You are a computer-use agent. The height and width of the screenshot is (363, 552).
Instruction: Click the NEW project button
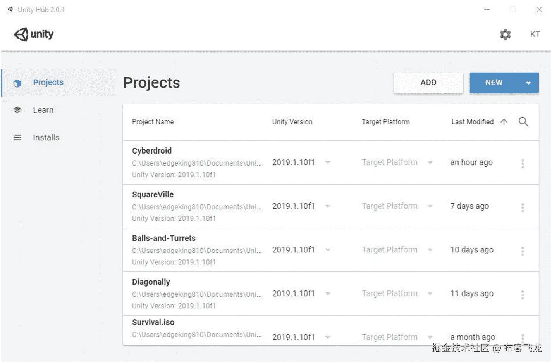[494, 83]
